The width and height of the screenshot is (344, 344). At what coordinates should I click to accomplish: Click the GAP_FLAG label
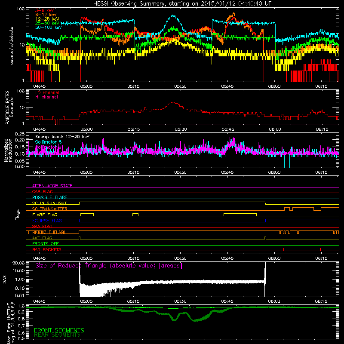42,191
